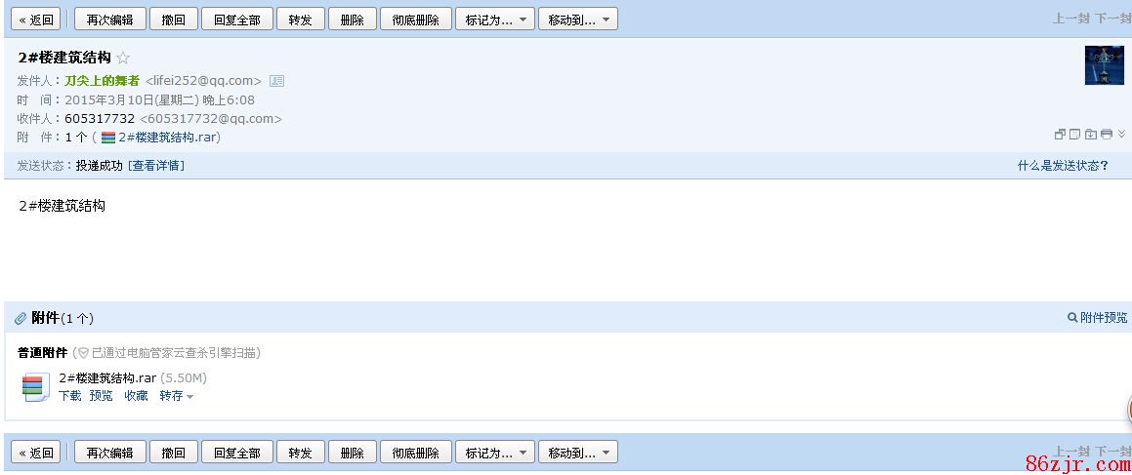Expand header details with double chevron
The image size is (1132, 475).
pos(1121,135)
